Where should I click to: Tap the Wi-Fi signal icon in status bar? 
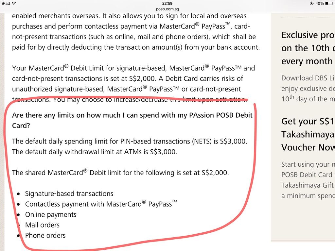tap(14, 3)
